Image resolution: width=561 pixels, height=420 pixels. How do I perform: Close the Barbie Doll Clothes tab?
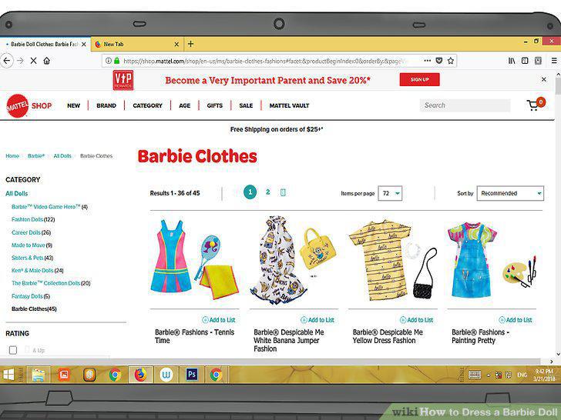84,45
